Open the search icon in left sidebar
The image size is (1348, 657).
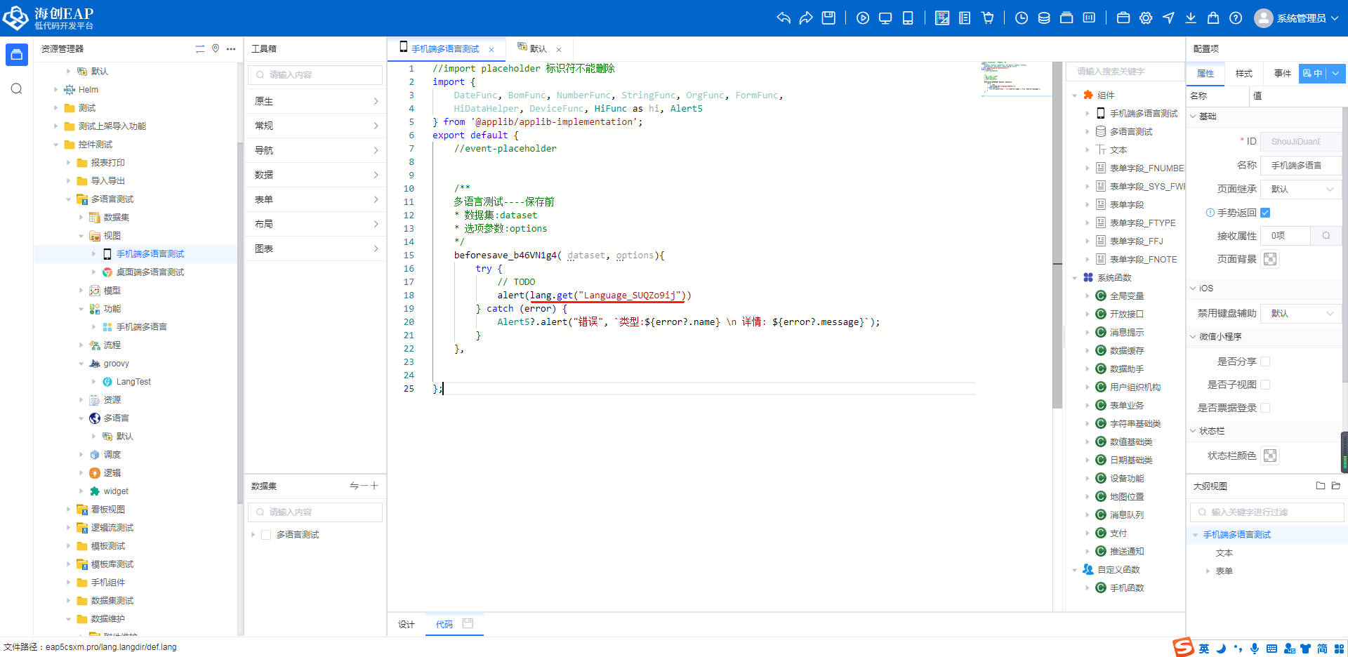[17, 89]
